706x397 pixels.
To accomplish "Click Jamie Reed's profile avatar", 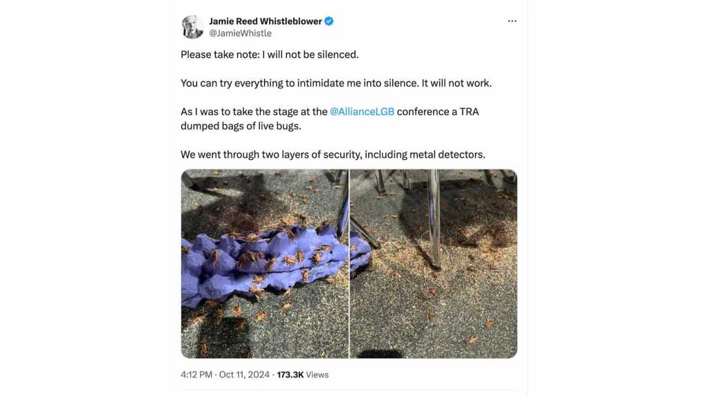I will [x=192, y=27].
